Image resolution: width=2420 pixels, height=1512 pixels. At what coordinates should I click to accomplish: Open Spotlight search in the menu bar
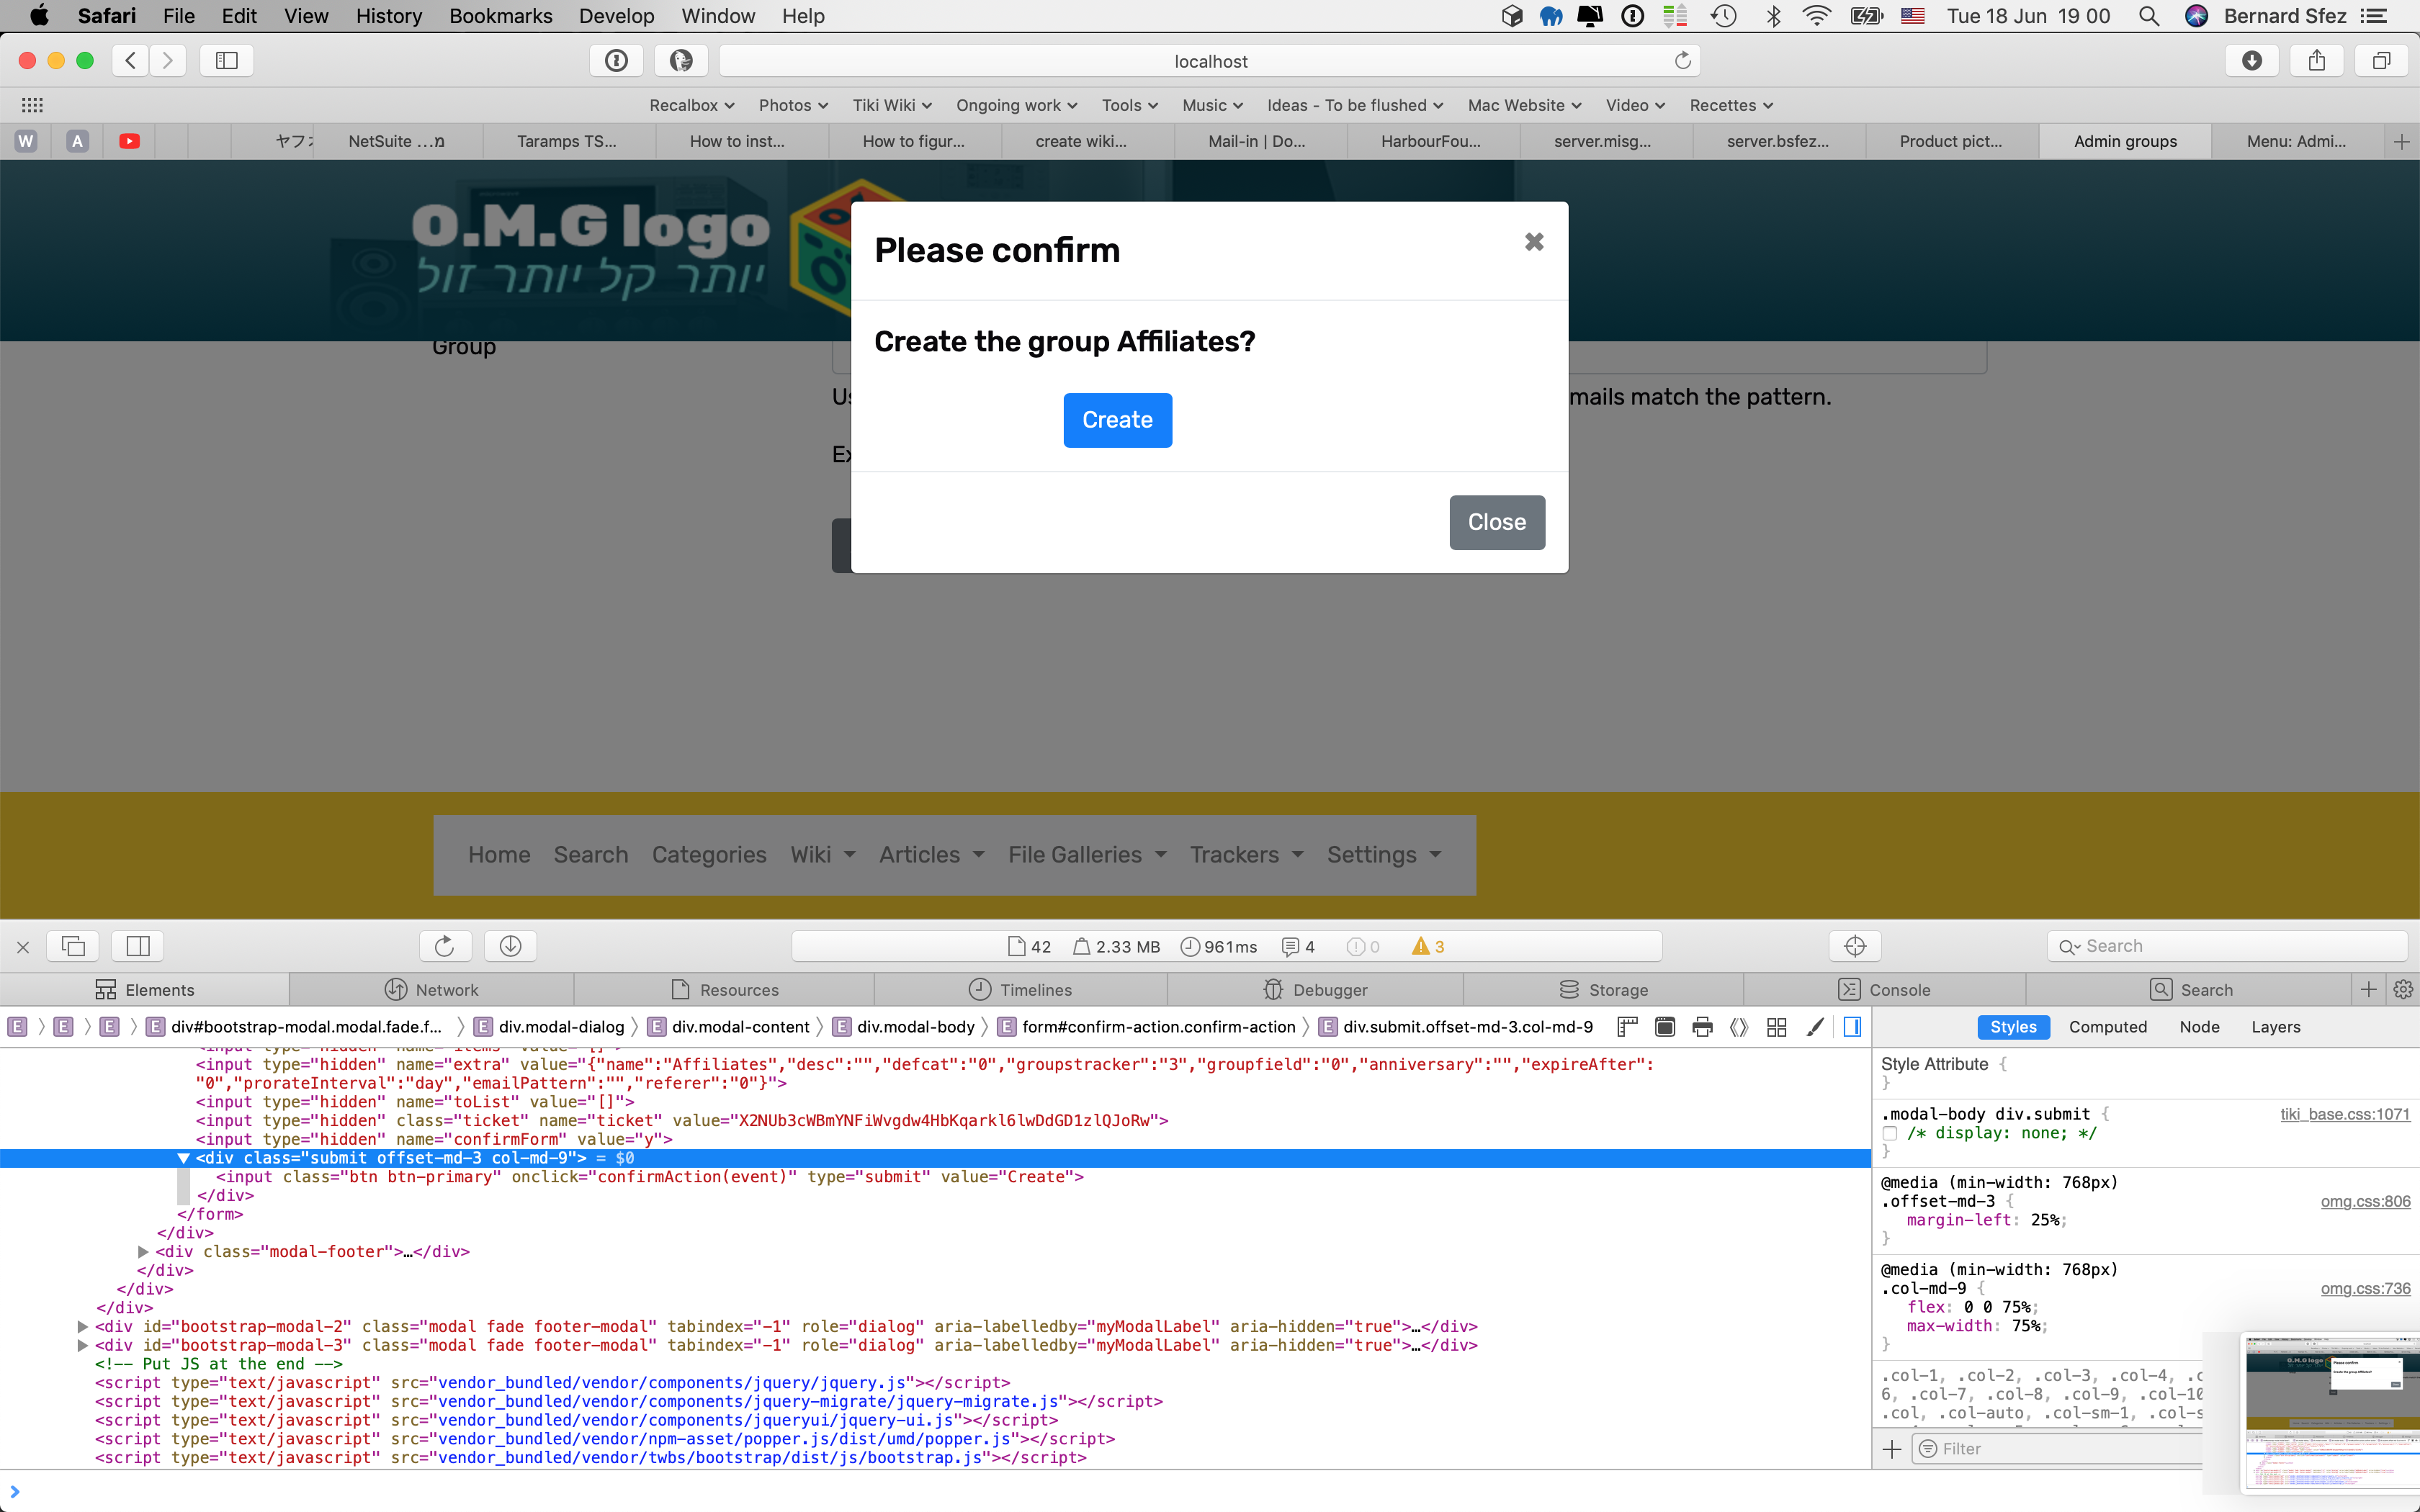tap(2149, 16)
